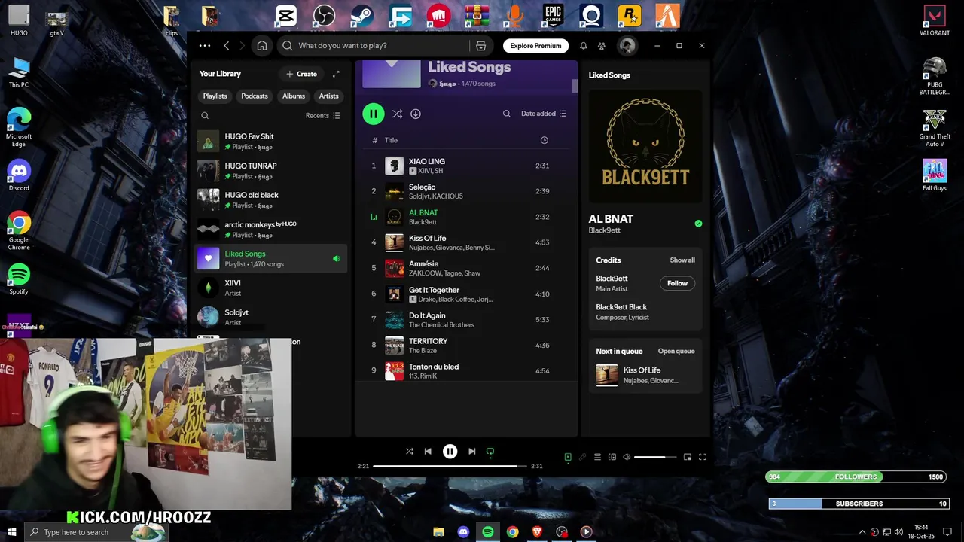Screen dimensions: 964x542
Task: Switch player to full screen
Action: 703,457
